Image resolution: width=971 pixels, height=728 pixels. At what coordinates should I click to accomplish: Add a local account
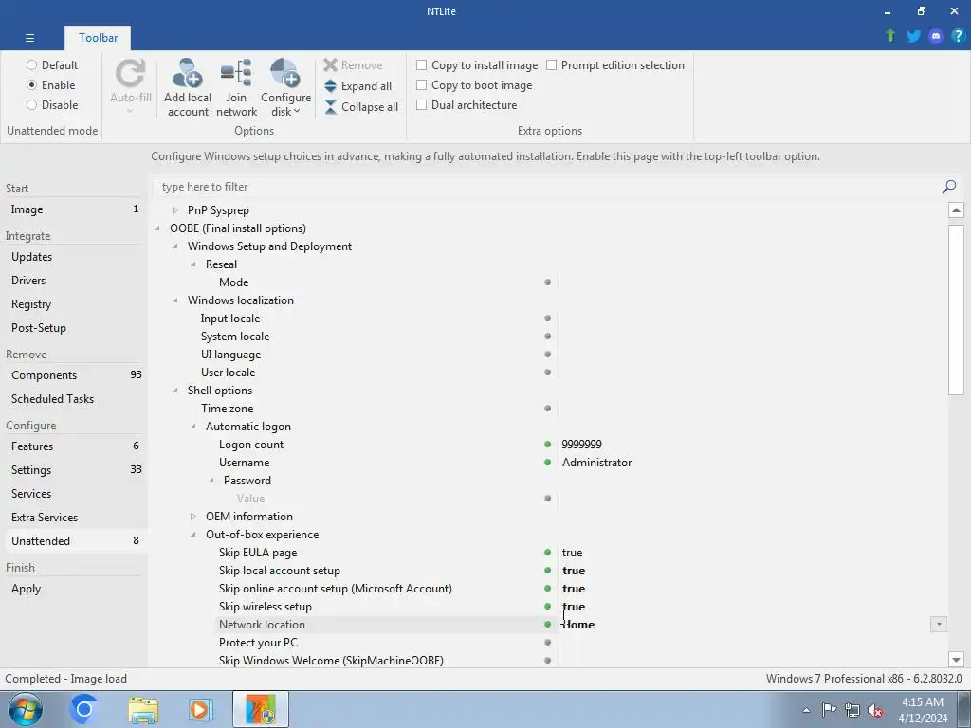click(188, 87)
